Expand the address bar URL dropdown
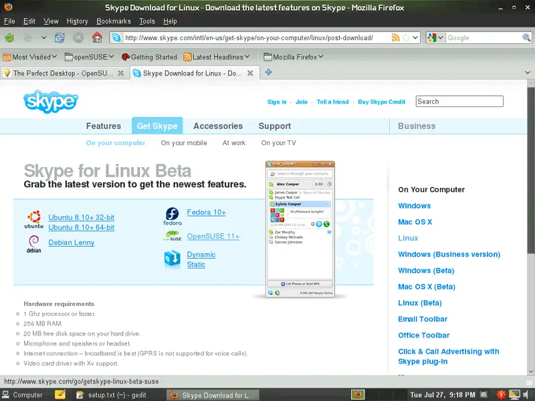The height and width of the screenshot is (401, 535). click(415, 37)
